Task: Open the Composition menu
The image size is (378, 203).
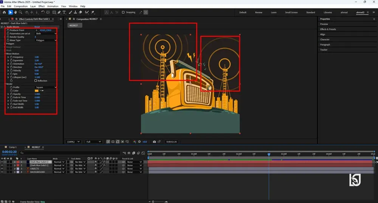Action: (x=20, y=6)
